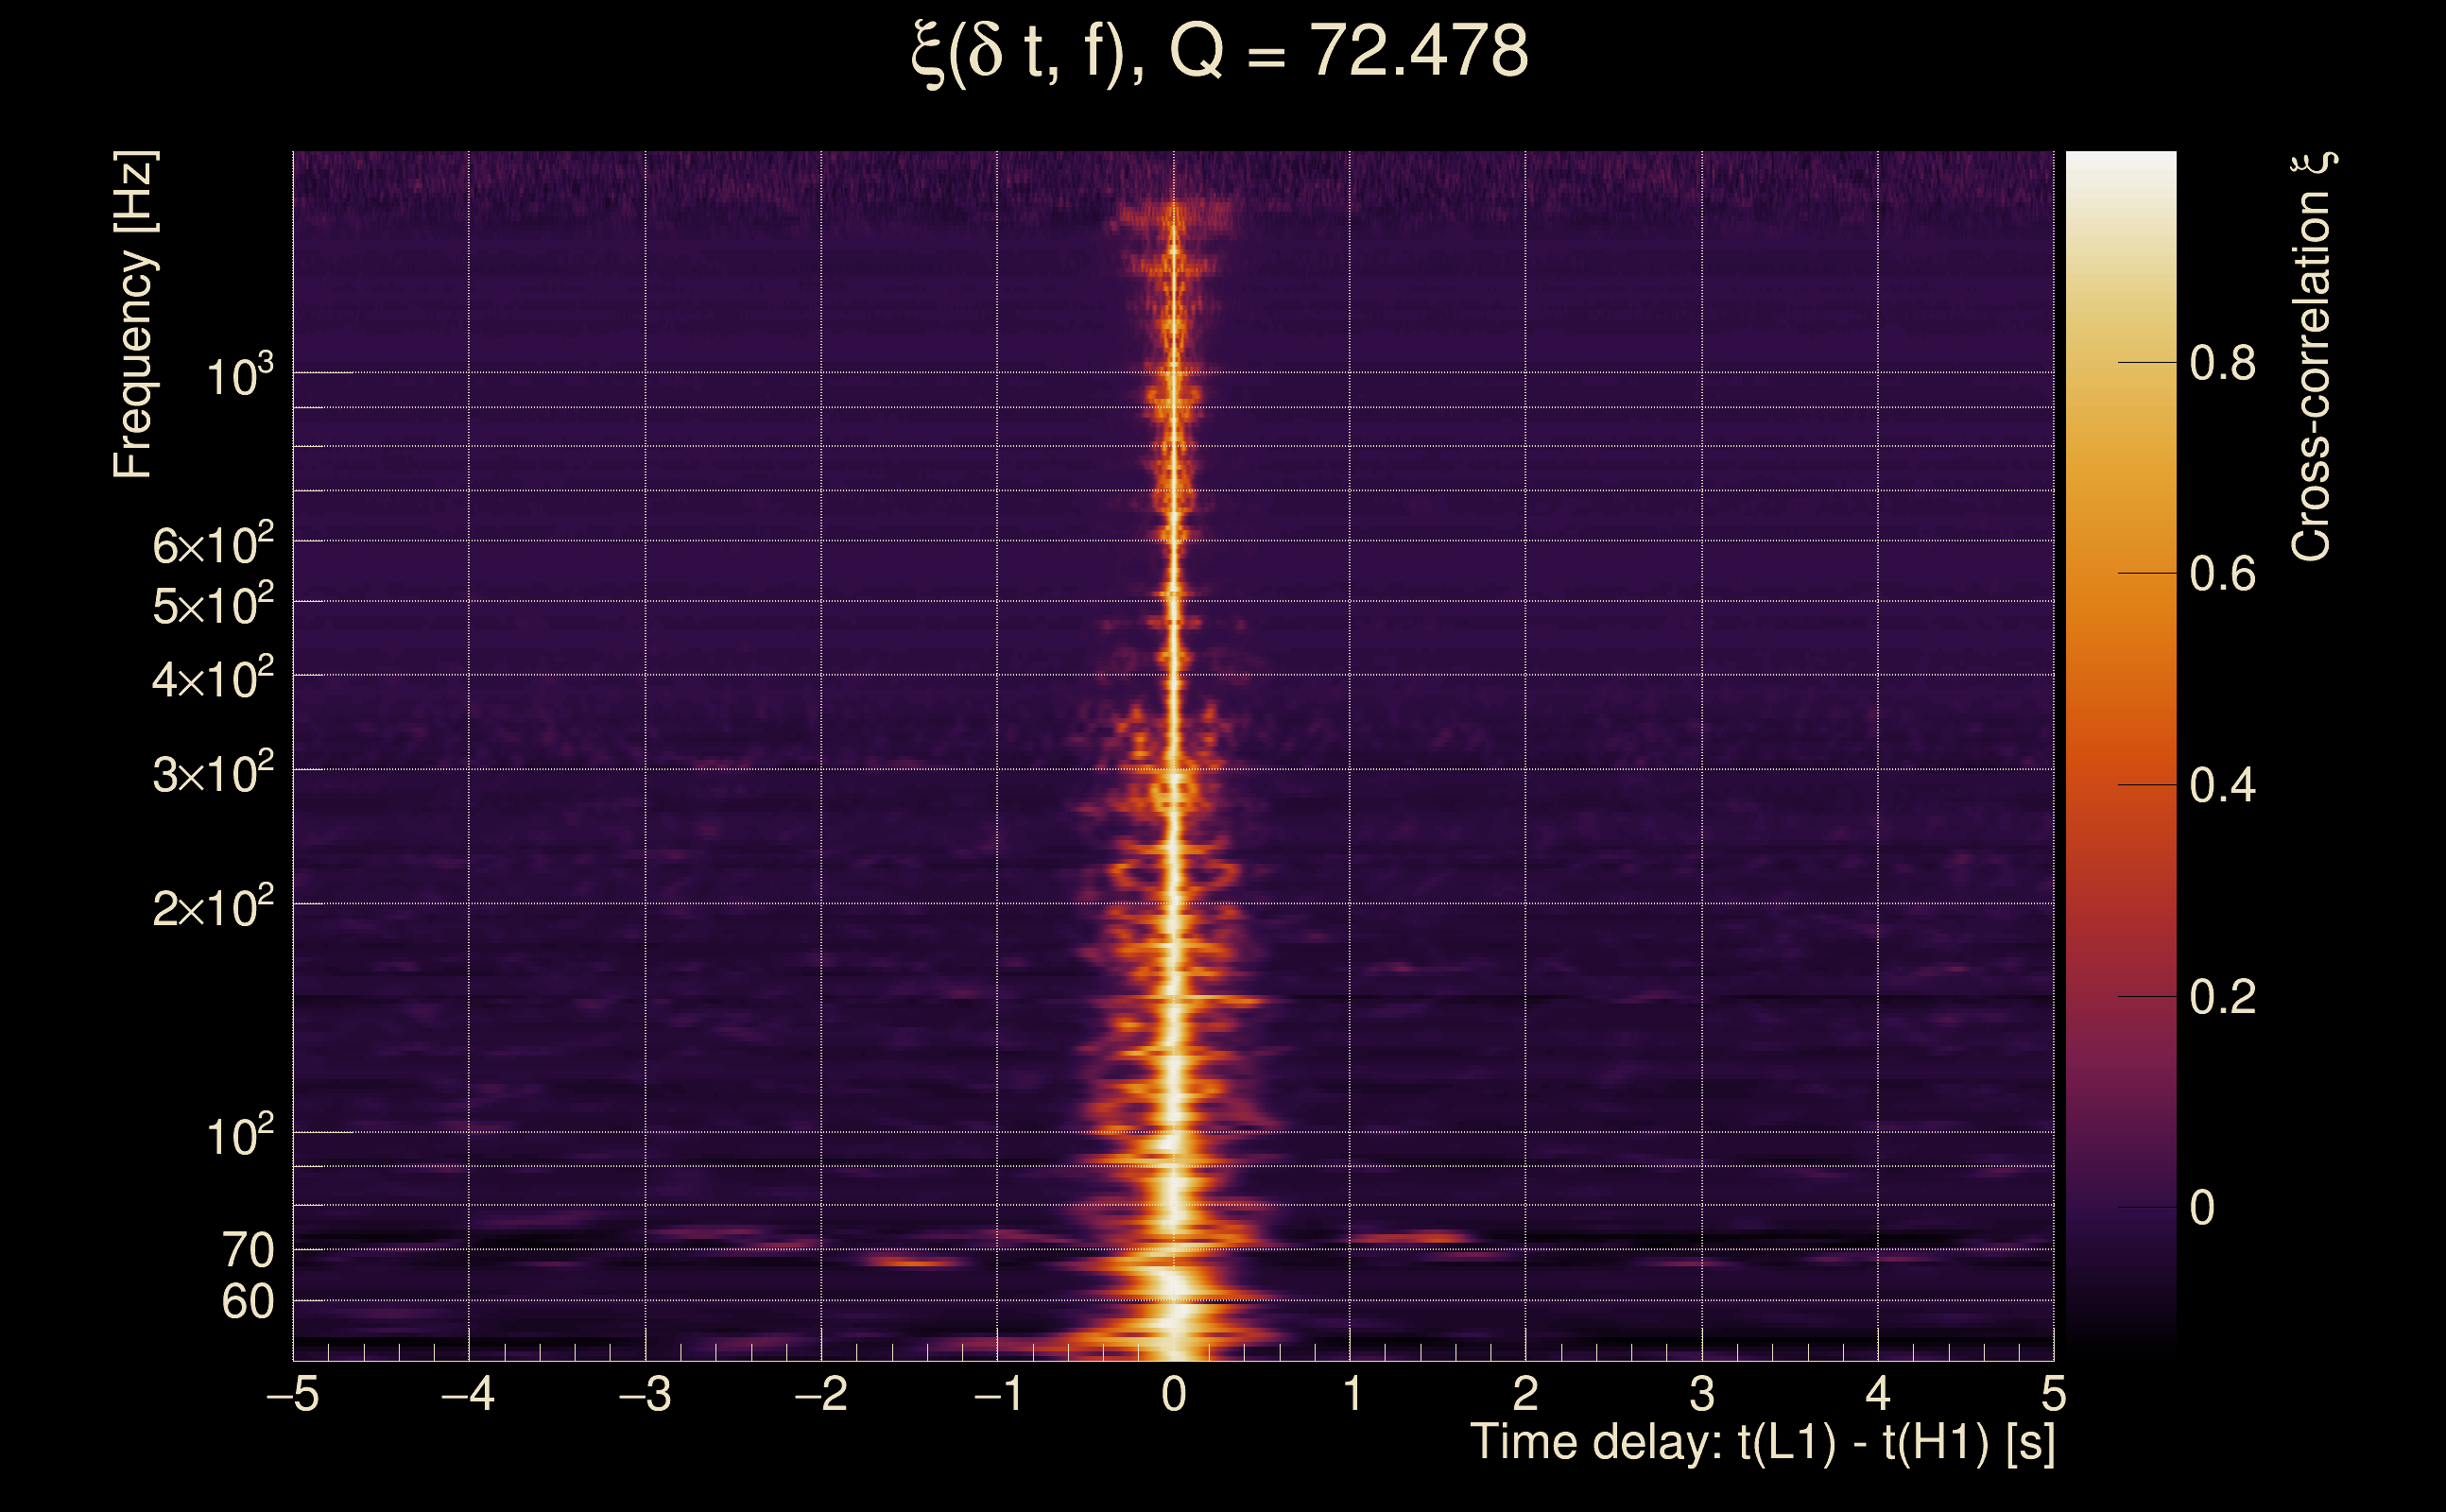The height and width of the screenshot is (1512, 2446).
Task: Click the 10³ frequency tick label
Action: [x=239, y=377]
